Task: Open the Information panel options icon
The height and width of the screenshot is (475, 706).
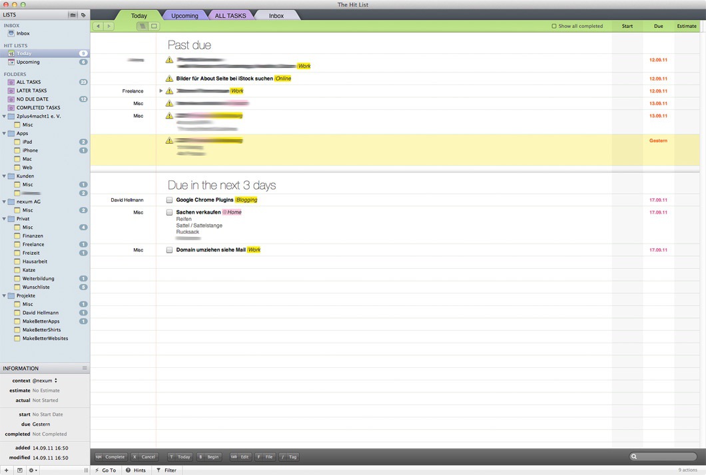Action: (x=84, y=368)
